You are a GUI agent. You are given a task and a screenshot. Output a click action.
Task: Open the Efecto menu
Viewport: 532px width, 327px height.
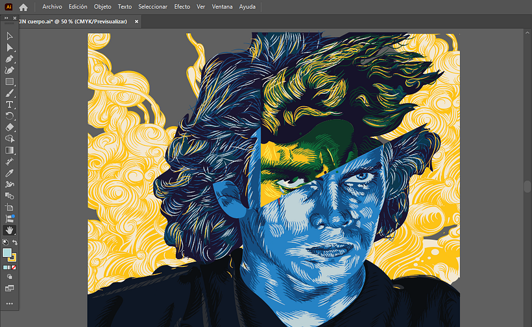pyautogui.click(x=182, y=7)
